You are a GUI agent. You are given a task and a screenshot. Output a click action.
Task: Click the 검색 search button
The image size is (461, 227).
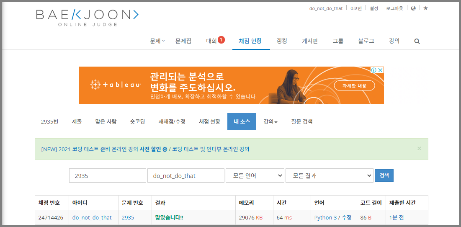coord(384,175)
